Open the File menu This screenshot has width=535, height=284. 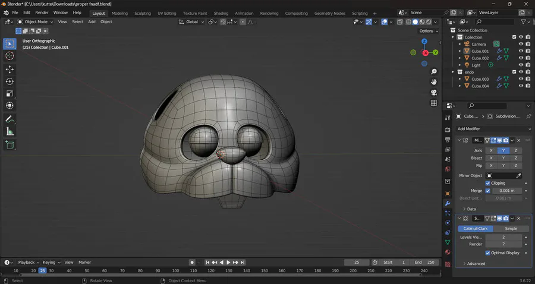coord(15,12)
